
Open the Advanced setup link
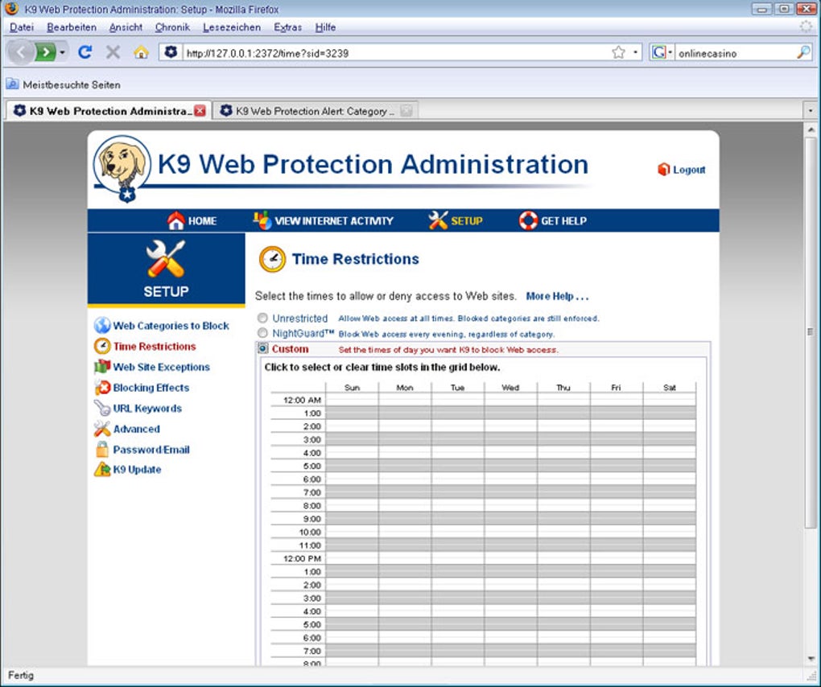136,429
